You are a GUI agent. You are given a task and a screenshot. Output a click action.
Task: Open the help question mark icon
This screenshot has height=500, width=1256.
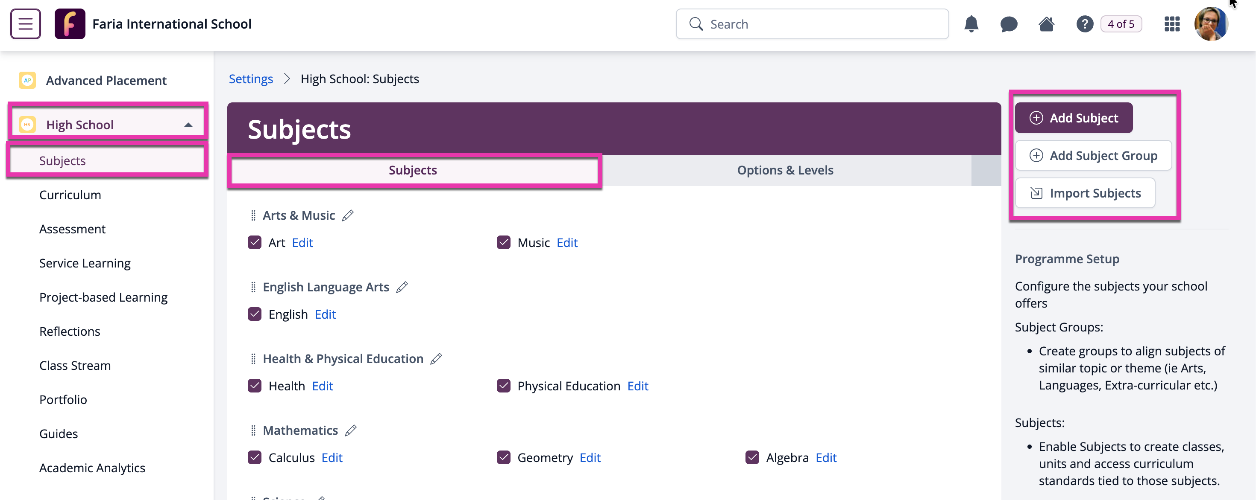click(1084, 24)
